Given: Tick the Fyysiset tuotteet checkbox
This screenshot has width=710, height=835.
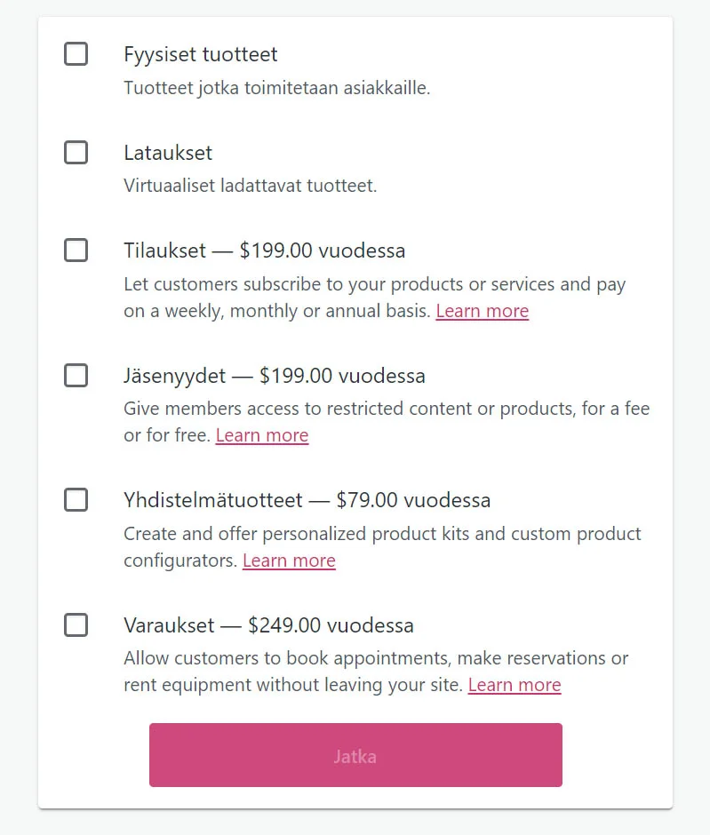Looking at the screenshot, I should pos(76,54).
